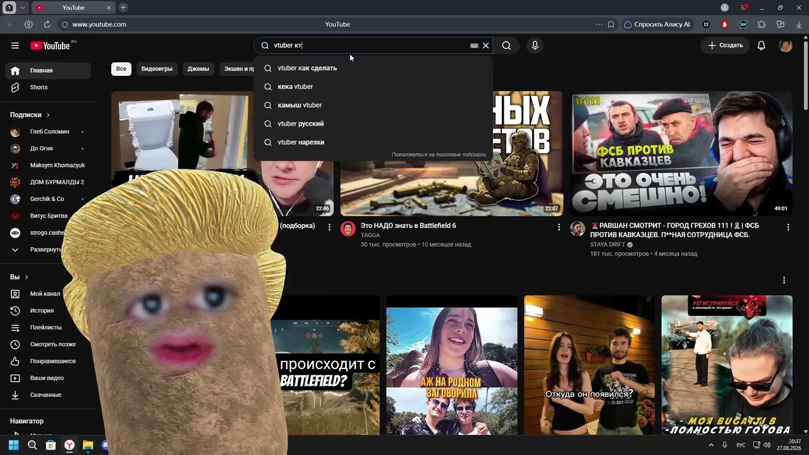Select suggestion "кека vtuber"
The height and width of the screenshot is (455, 809).
[373, 87]
